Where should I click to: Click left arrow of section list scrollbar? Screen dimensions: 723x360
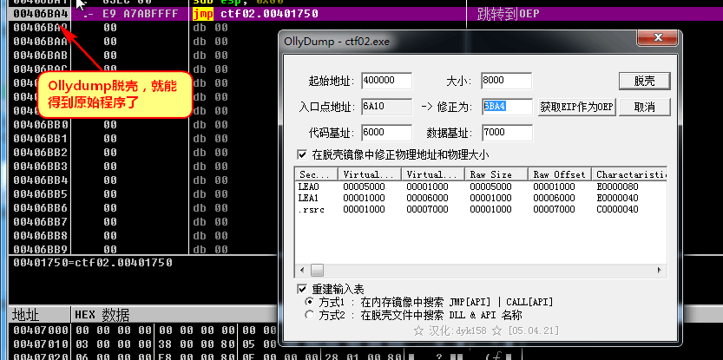[302, 270]
